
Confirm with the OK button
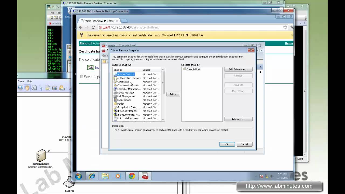click(x=227, y=144)
